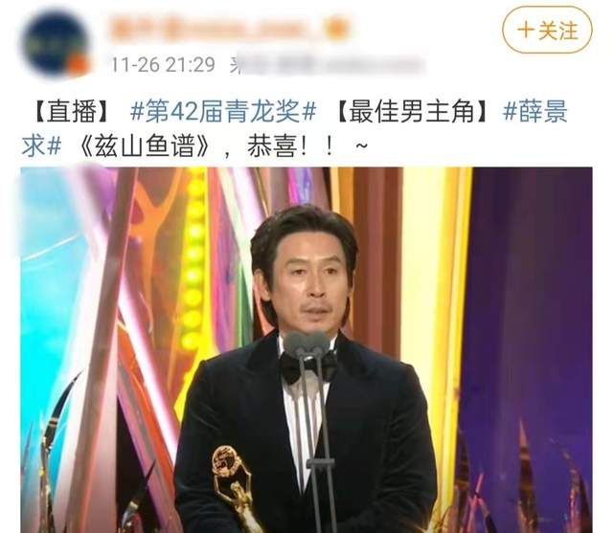Screen dimensions: 613x533
Task: Tap the orange membership icon beside username
Action: tap(336, 28)
